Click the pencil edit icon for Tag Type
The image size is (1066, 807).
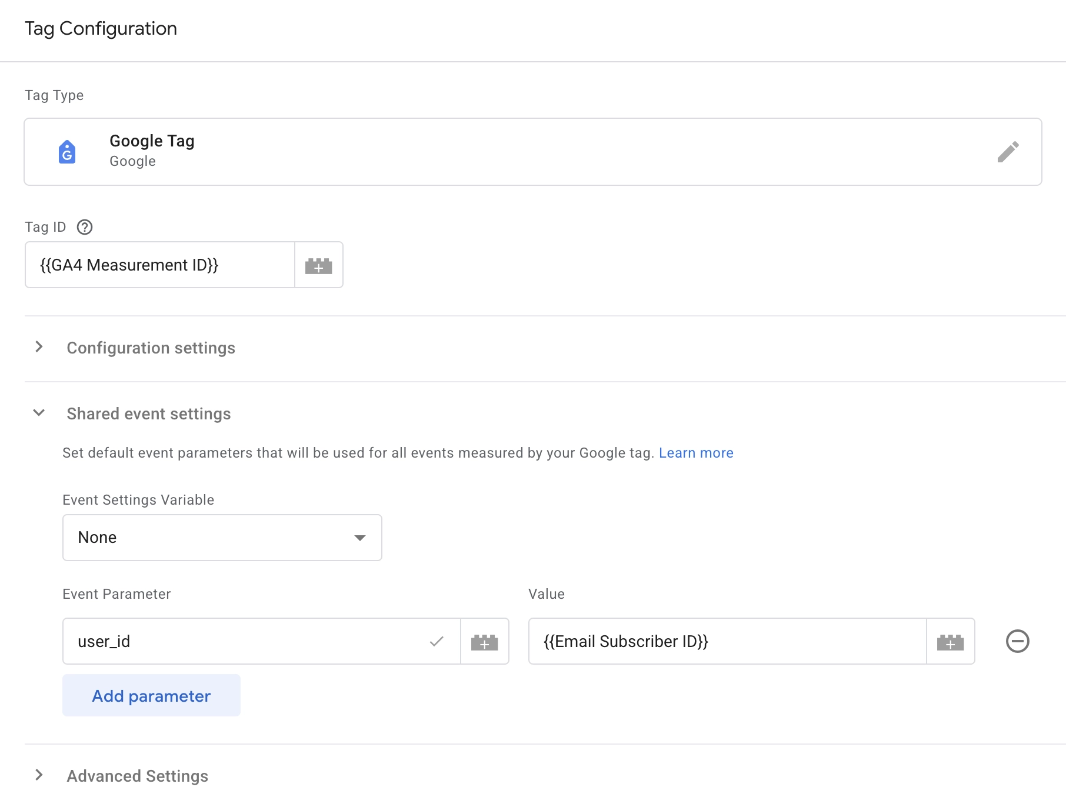pyautogui.click(x=1008, y=152)
